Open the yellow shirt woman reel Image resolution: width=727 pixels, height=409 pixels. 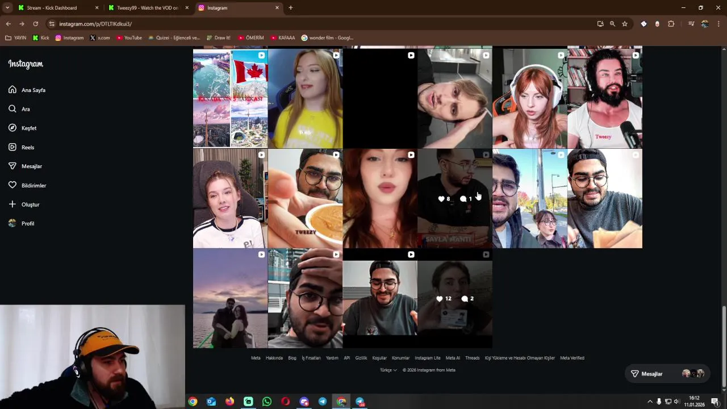click(x=305, y=98)
